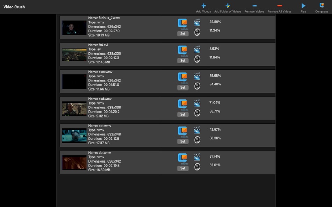Click the Add Videos toolbar icon

coord(203,6)
